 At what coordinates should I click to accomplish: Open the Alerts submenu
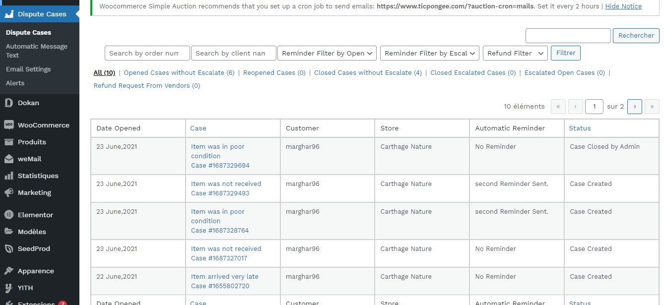15,83
